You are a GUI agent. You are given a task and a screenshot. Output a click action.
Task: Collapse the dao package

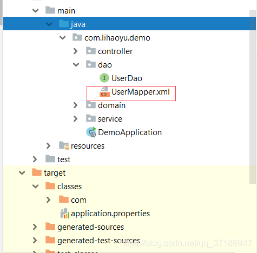click(76, 64)
